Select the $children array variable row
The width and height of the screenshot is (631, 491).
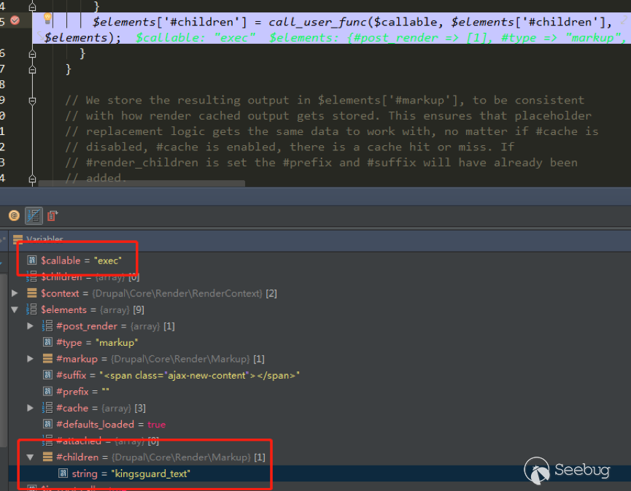(83, 277)
